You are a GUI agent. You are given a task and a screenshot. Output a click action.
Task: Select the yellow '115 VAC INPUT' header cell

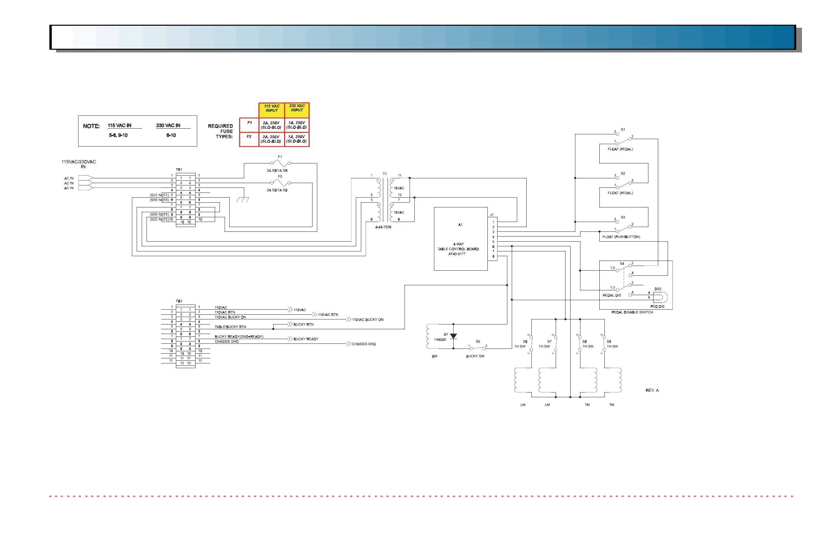(272, 110)
